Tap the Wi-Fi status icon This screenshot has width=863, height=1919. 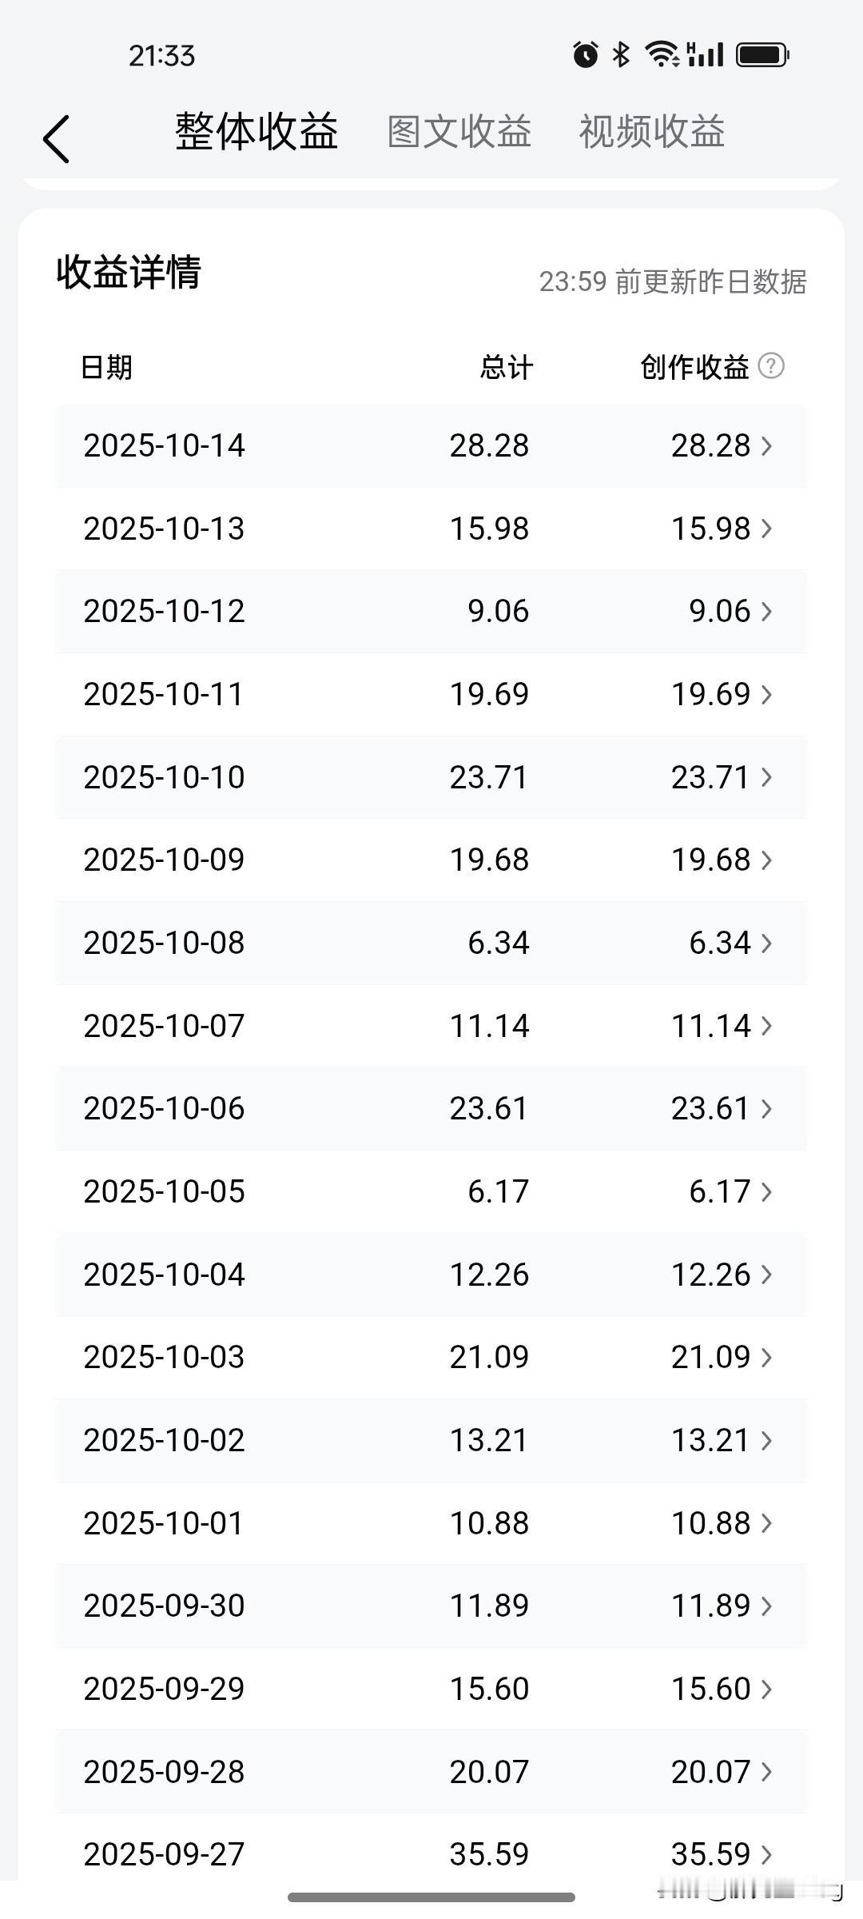[662, 54]
